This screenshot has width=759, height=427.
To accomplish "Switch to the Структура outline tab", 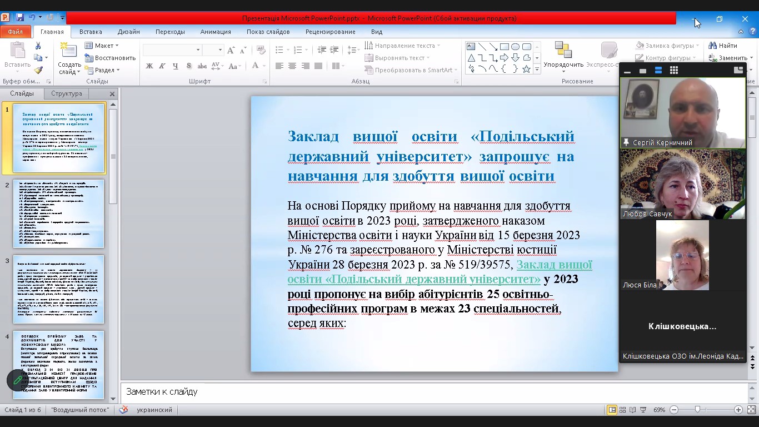I will pos(67,93).
